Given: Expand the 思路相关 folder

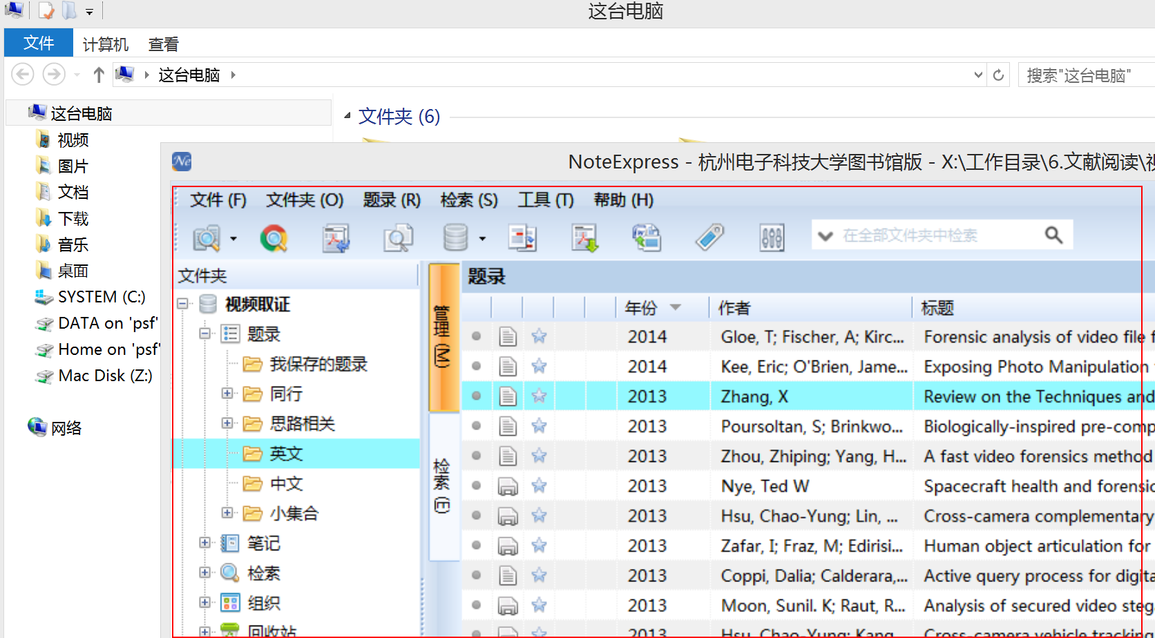Looking at the screenshot, I should tap(227, 423).
